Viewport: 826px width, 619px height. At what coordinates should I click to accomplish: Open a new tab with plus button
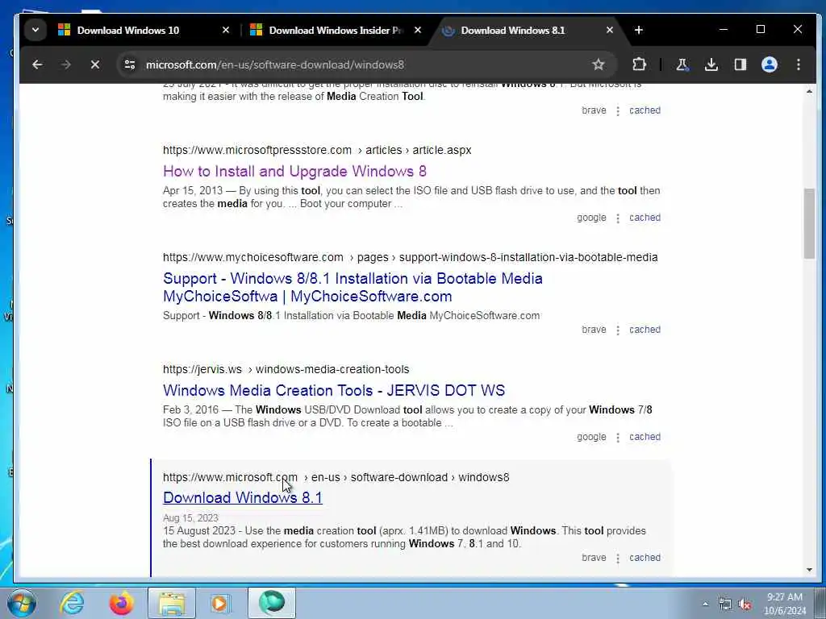639,31
